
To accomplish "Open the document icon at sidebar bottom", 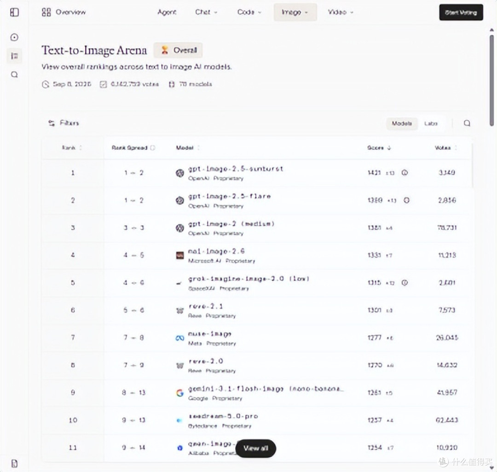I will click(14, 463).
